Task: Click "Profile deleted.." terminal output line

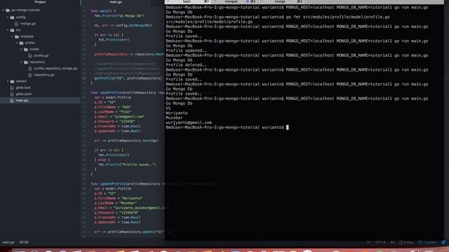Action: click(186, 65)
